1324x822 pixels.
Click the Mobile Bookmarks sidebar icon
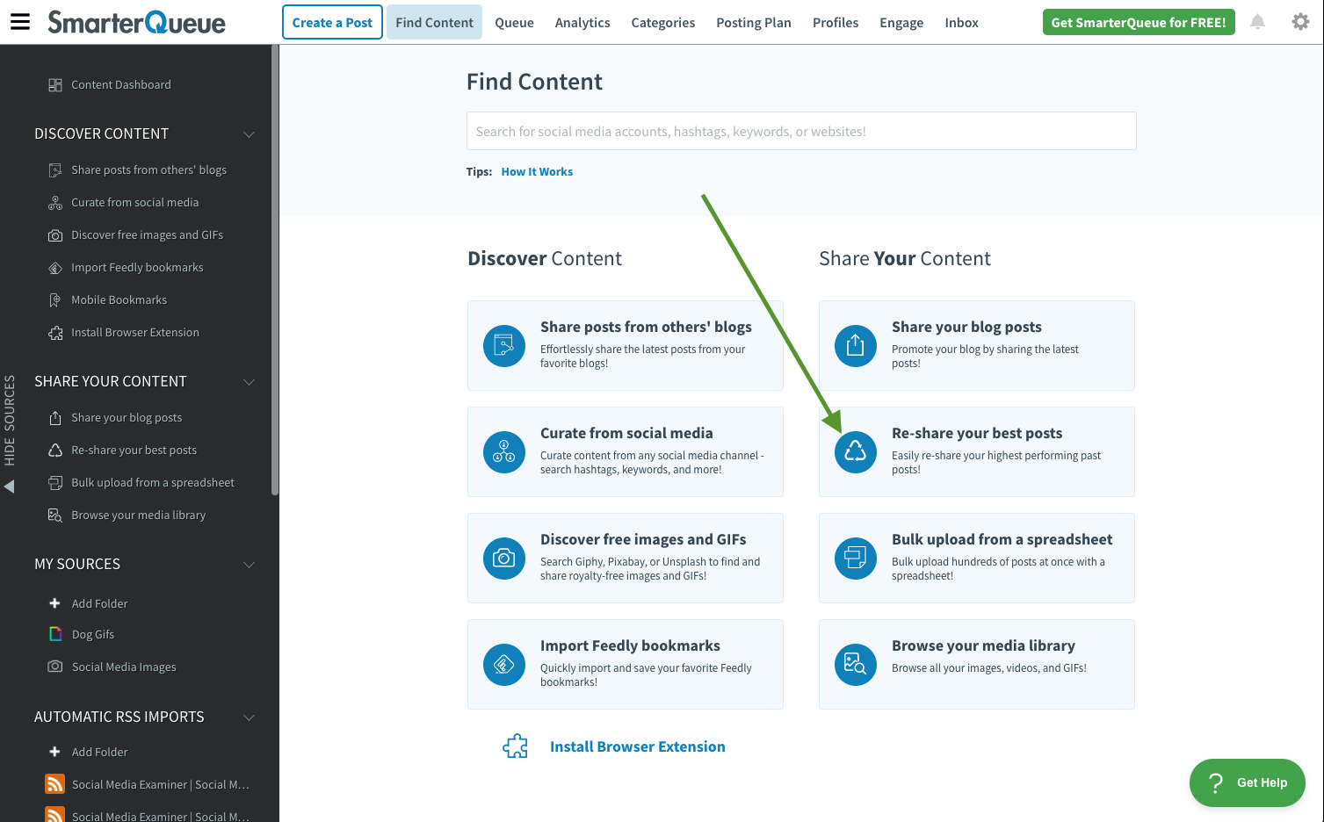(x=55, y=300)
